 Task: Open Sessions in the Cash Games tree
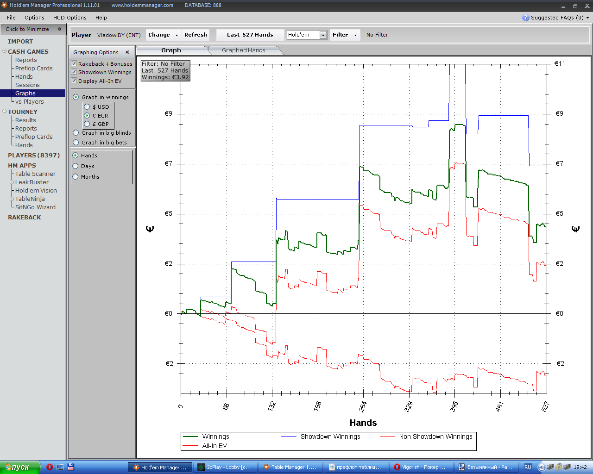pos(27,85)
